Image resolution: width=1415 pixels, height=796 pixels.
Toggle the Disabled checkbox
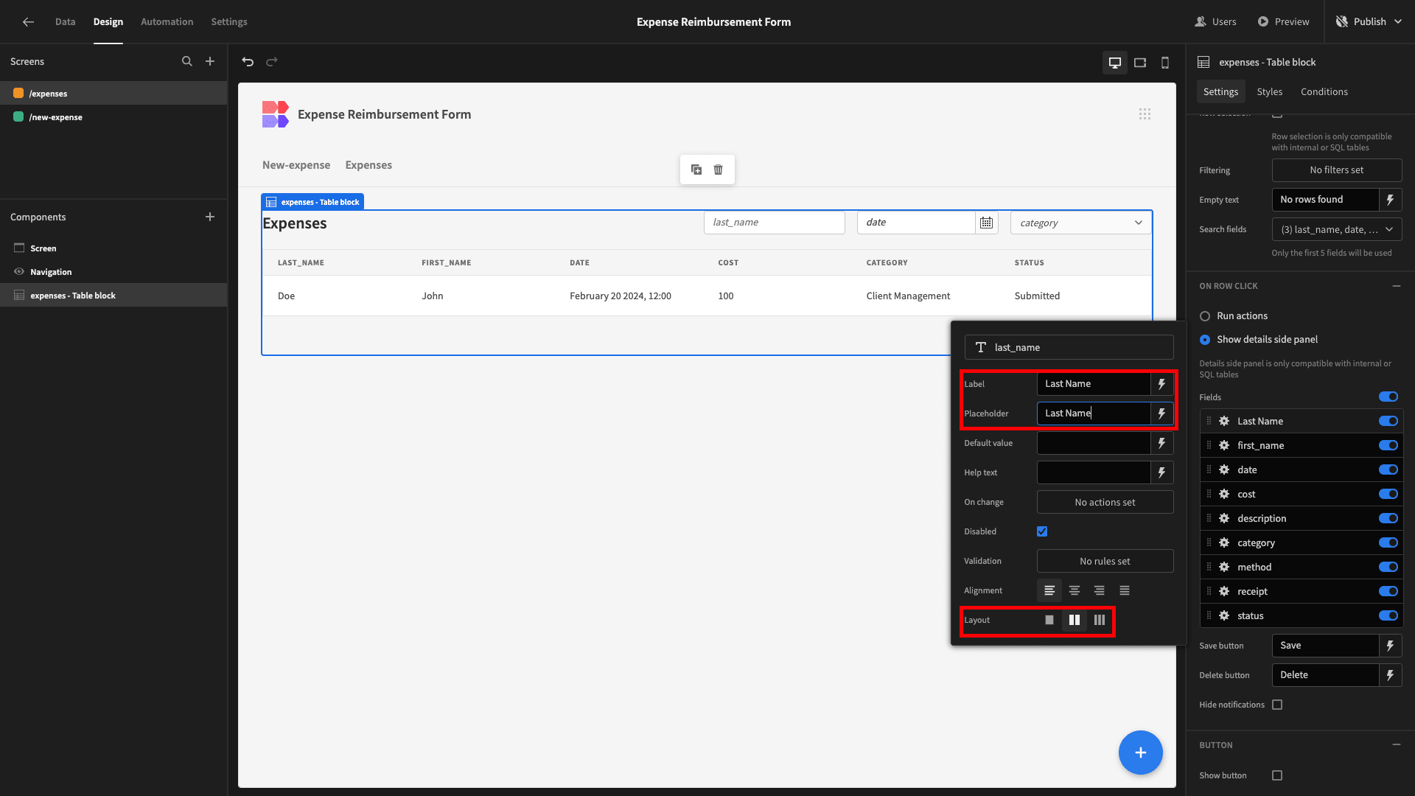pyautogui.click(x=1042, y=531)
